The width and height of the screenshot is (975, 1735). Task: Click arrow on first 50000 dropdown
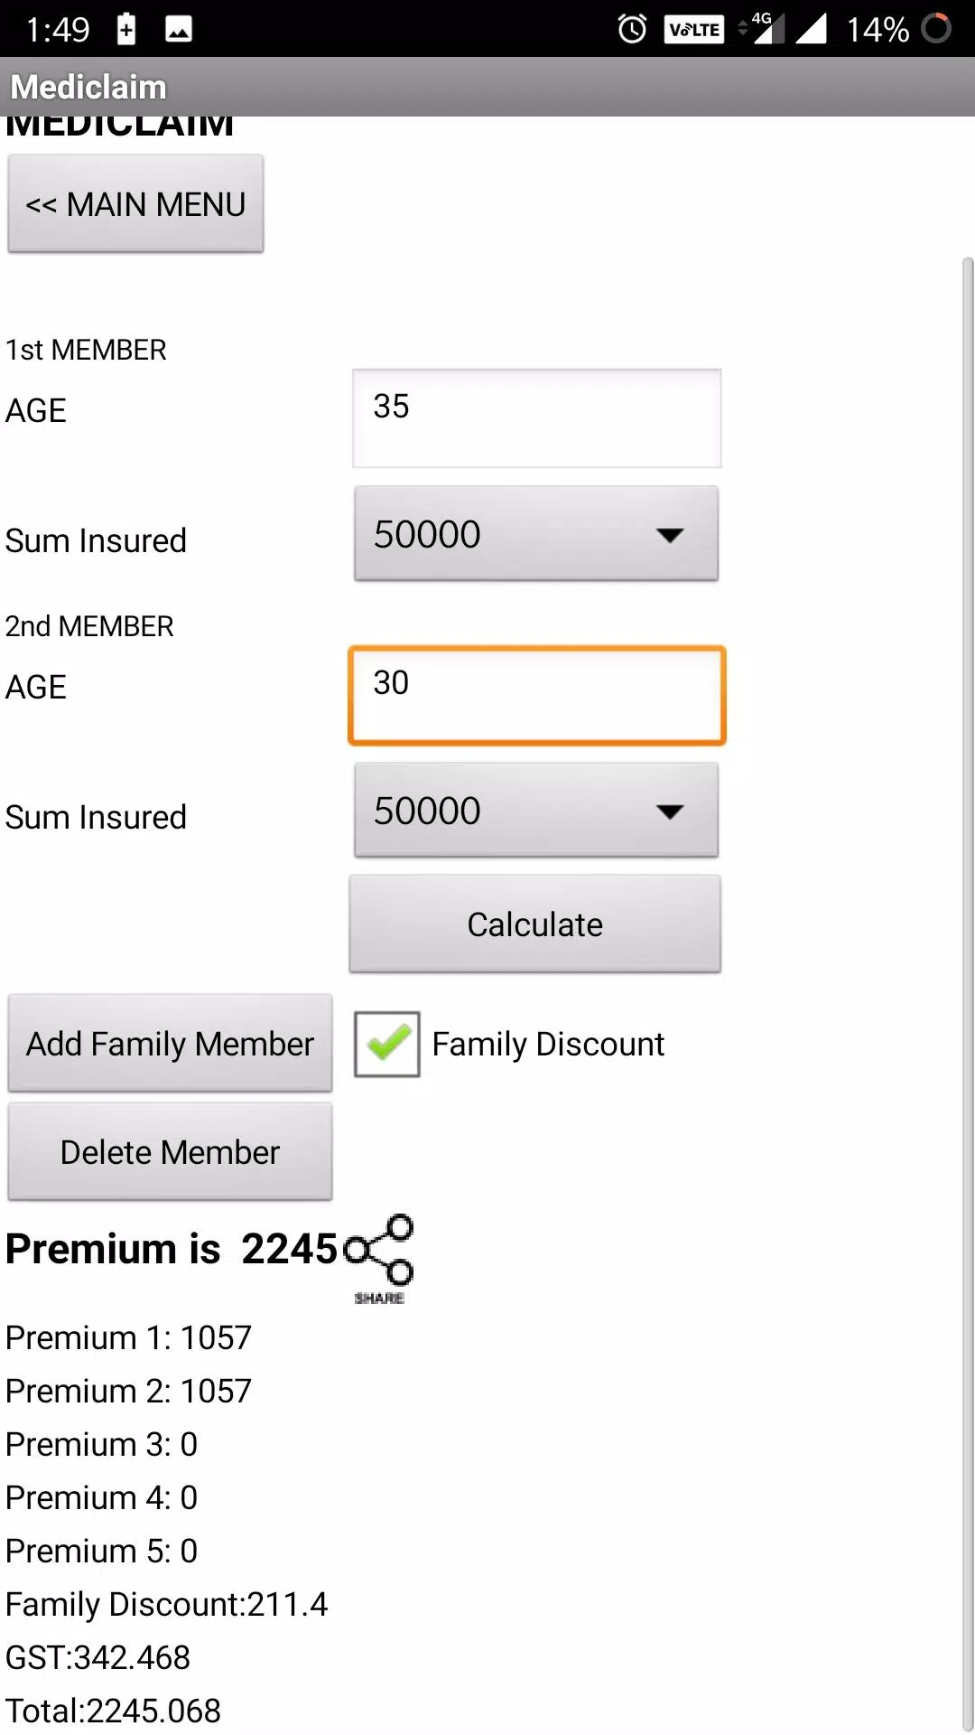tap(669, 535)
